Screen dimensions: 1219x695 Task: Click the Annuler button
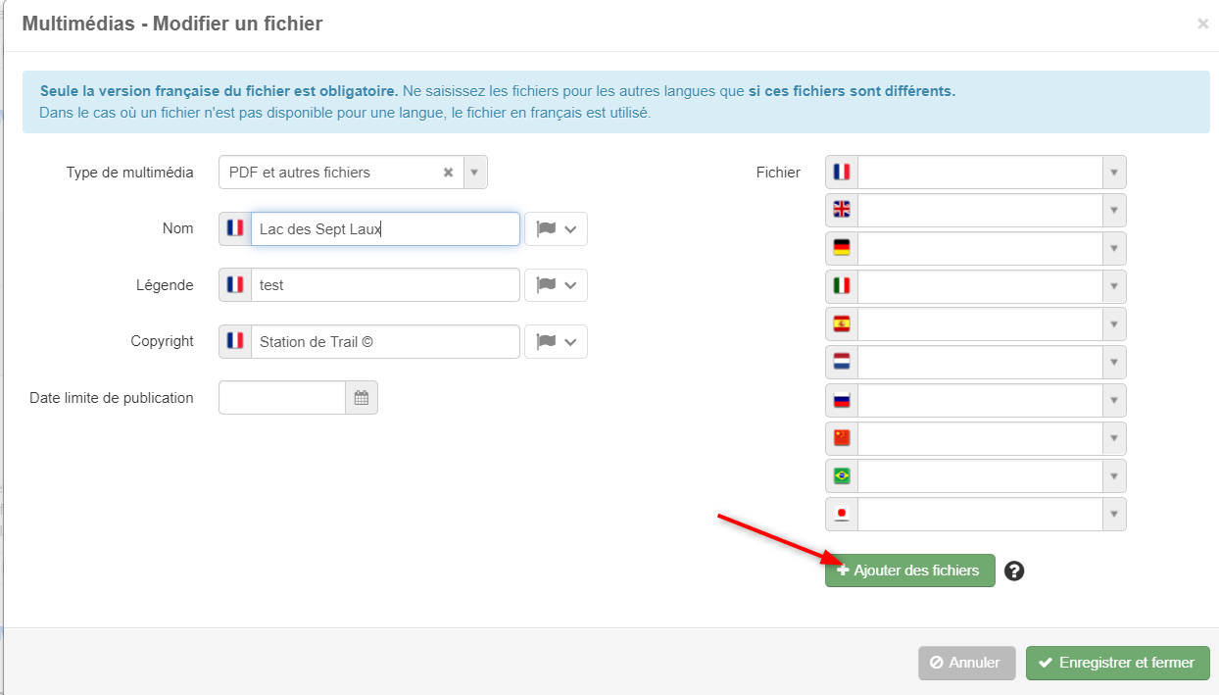tap(967, 663)
